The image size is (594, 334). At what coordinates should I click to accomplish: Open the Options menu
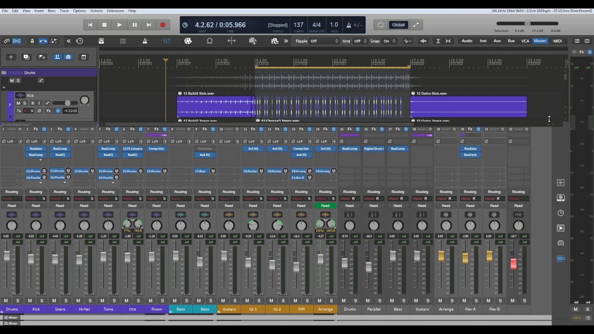tap(79, 11)
